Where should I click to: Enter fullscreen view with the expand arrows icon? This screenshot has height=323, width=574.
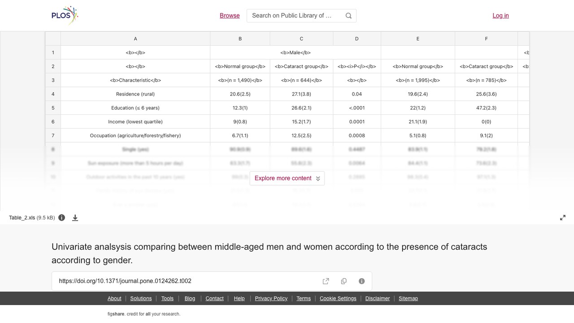coord(563,218)
